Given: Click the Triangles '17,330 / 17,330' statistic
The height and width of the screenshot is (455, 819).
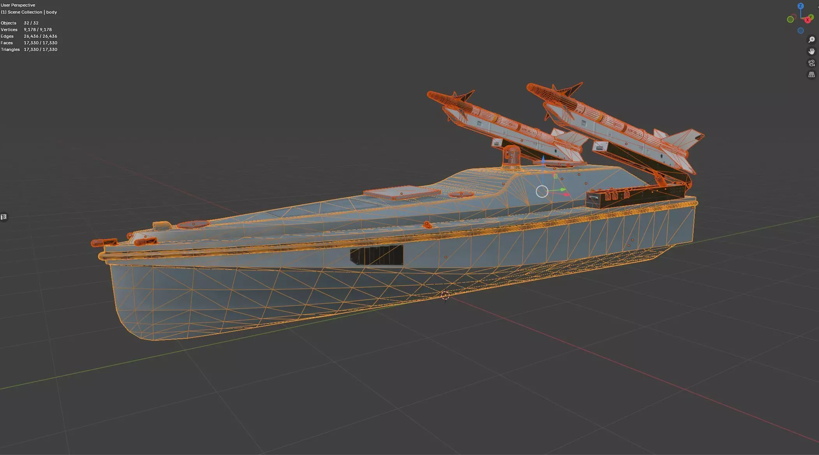Looking at the screenshot, I should point(41,49).
